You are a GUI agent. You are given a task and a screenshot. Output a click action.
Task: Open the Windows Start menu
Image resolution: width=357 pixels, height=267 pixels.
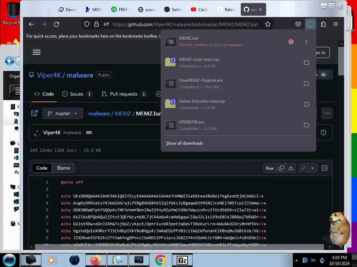pyautogui.click(x=9, y=260)
